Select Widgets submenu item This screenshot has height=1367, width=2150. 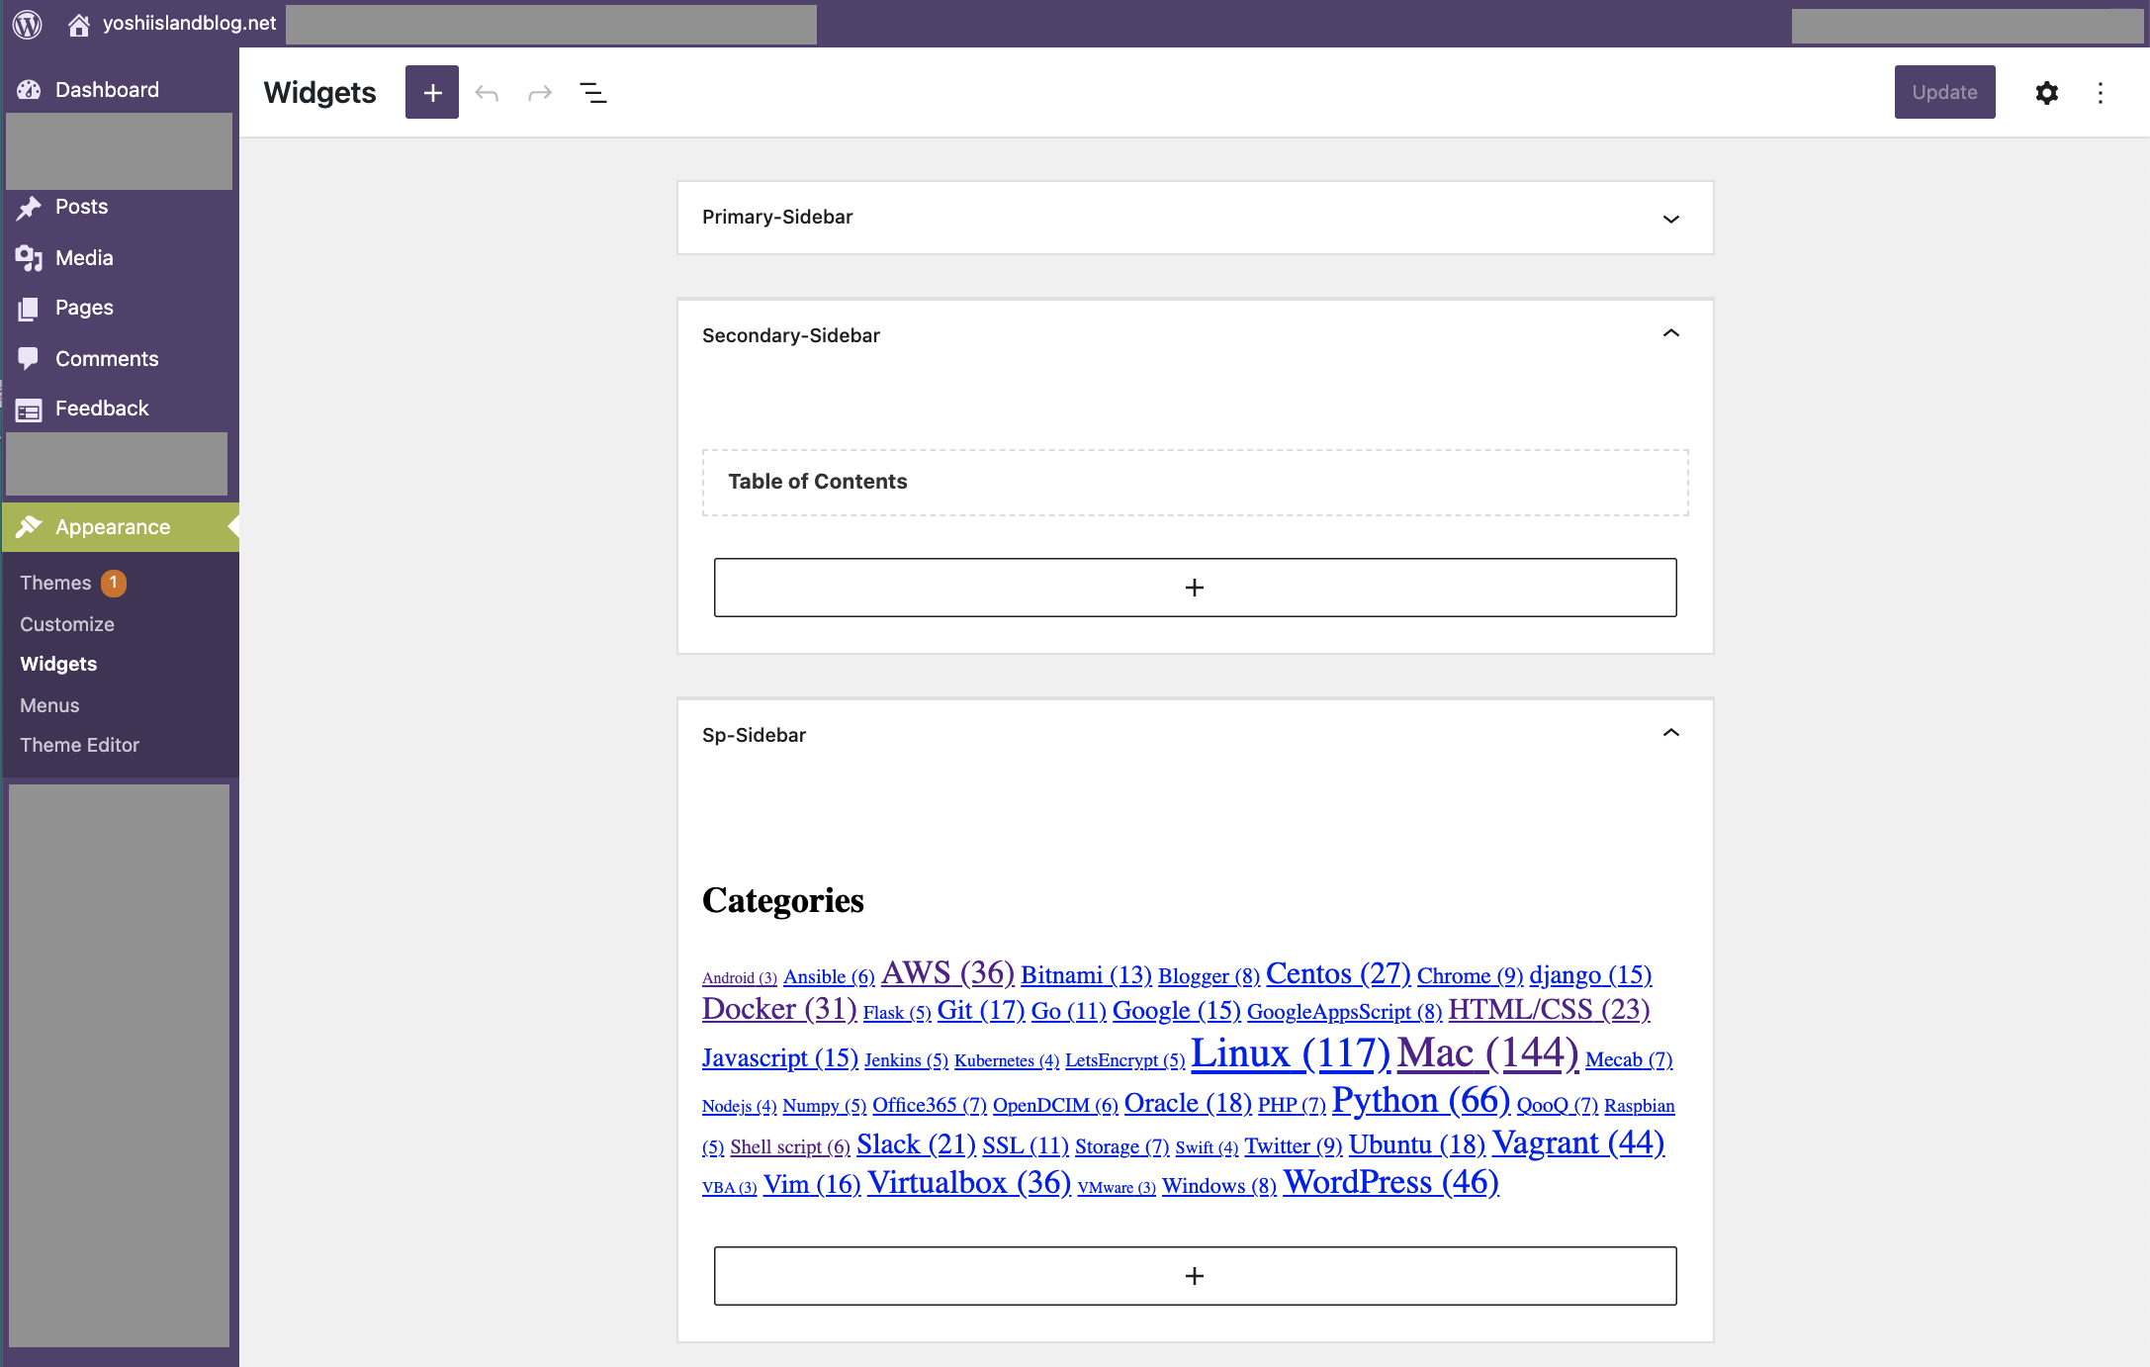58,664
